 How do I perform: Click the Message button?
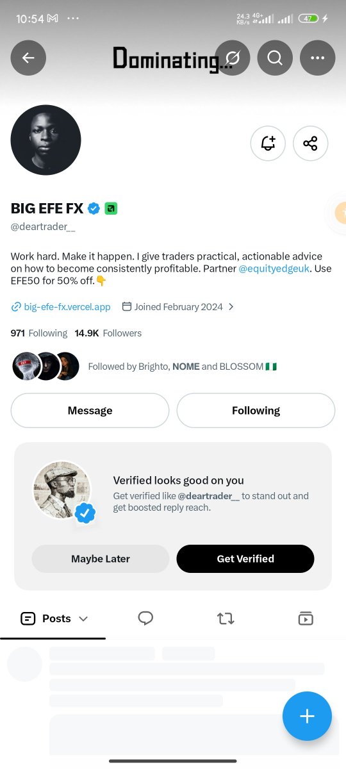[90, 410]
